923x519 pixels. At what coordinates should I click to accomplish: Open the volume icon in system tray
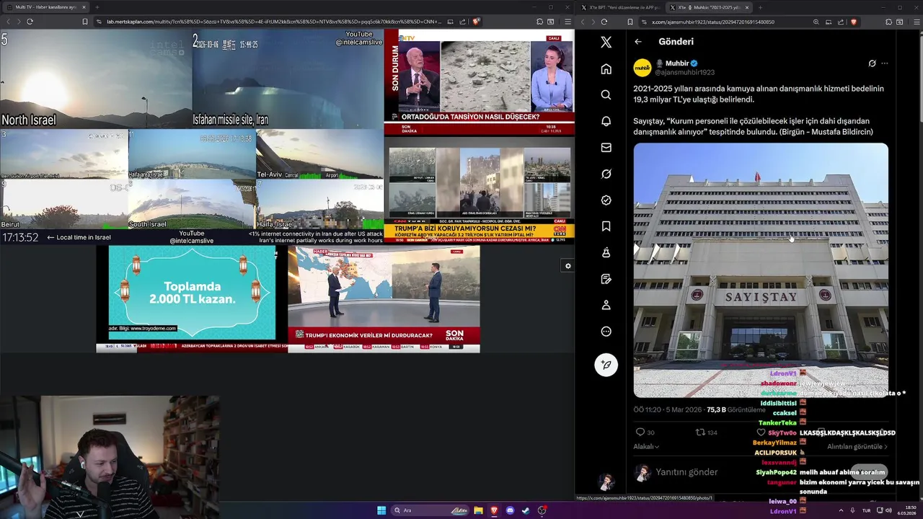coord(888,510)
